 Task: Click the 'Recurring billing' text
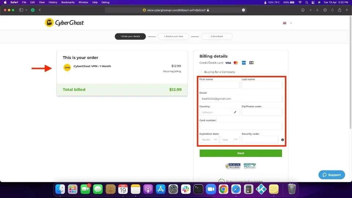point(172,71)
